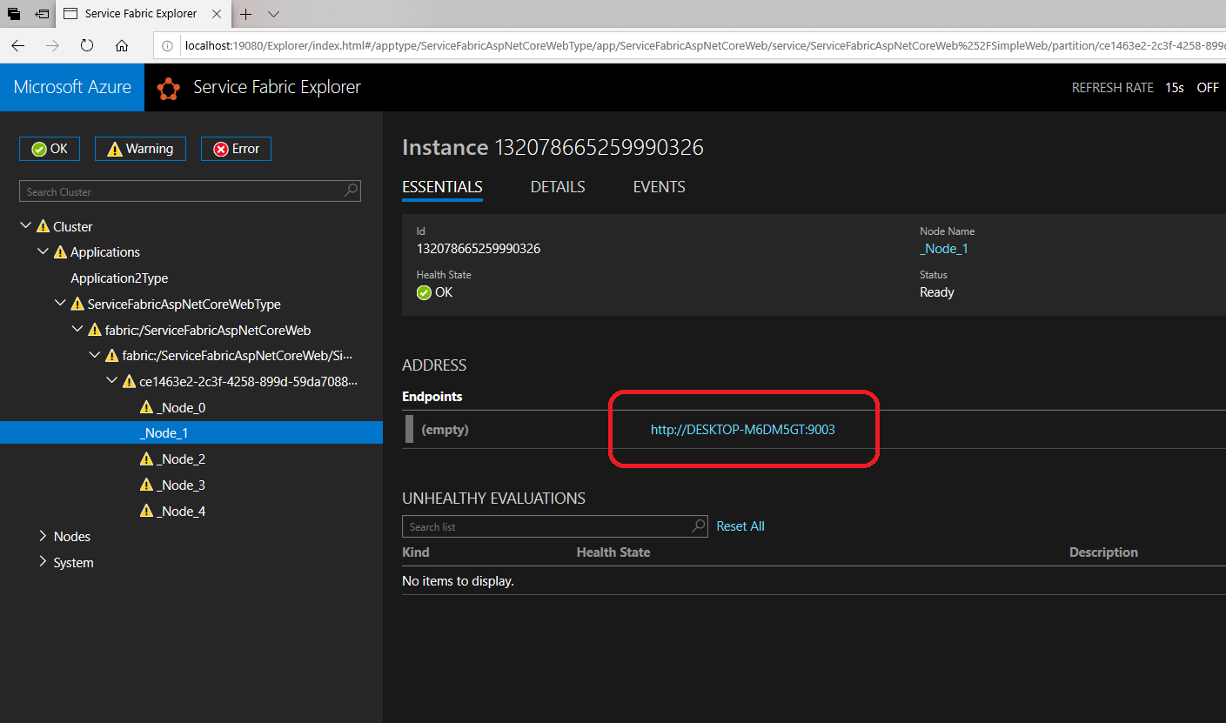Click the Reset All link
The height and width of the screenshot is (723, 1226).
coord(740,526)
